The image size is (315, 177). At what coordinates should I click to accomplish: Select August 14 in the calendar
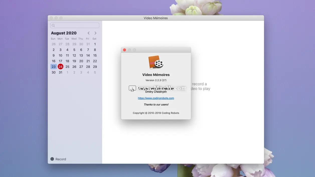[88, 55]
